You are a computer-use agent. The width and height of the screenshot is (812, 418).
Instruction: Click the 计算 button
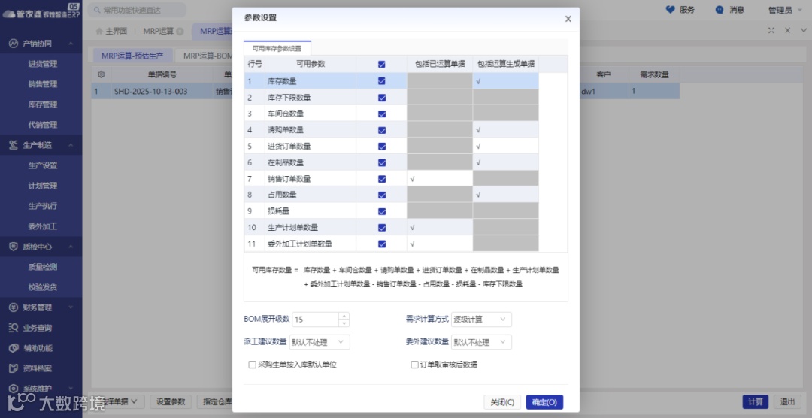coord(756,401)
